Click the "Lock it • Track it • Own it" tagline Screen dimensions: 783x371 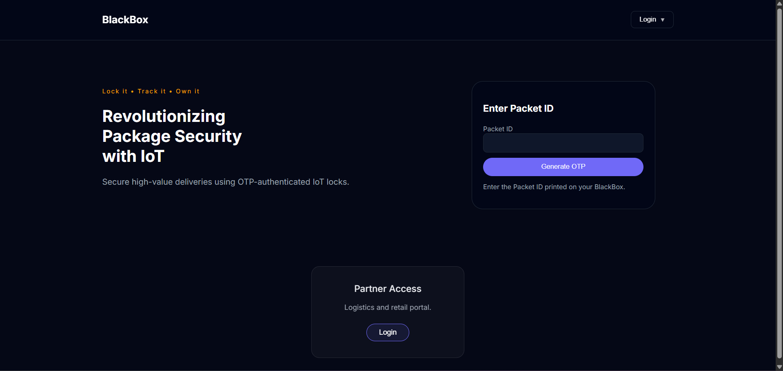click(151, 91)
